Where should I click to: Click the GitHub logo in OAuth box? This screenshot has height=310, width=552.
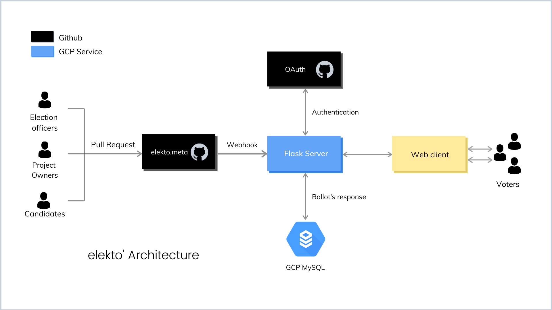point(325,69)
